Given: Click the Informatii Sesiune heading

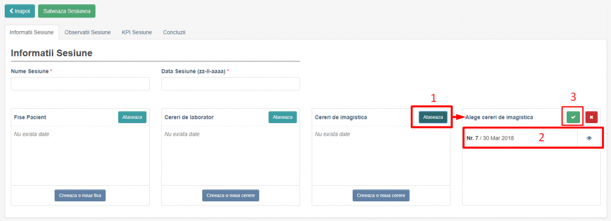Looking at the screenshot, I should point(51,53).
